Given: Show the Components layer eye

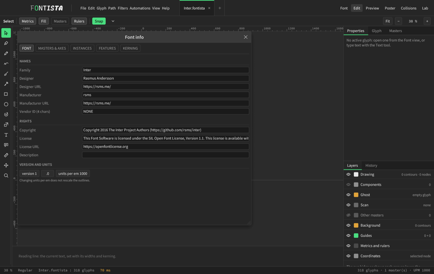Looking at the screenshot, I should pos(348,185).
